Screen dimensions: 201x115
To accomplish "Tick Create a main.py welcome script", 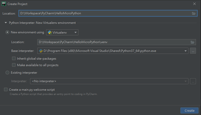I will [x=6, y=89].
